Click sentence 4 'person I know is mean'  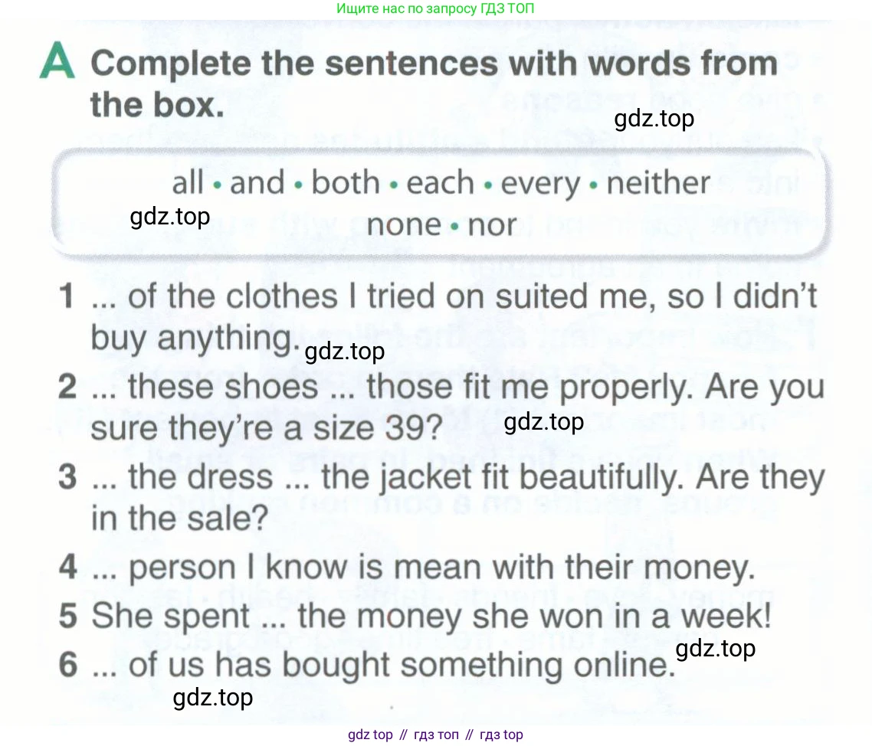pos(407,568)
